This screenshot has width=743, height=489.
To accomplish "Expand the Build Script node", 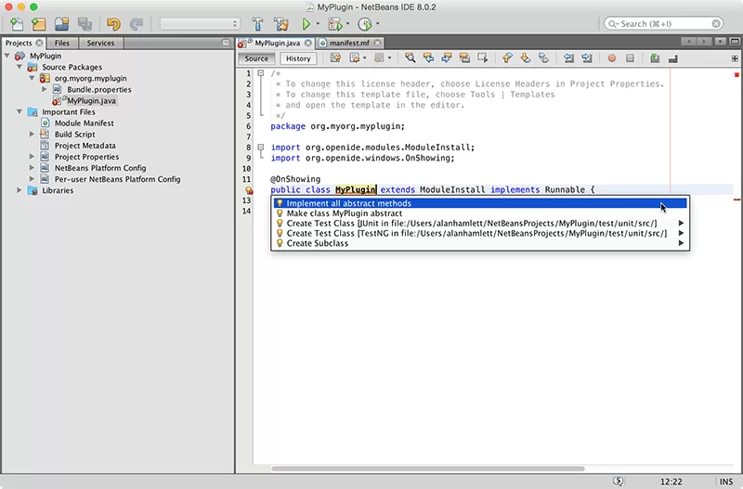I will click(32, 135).
